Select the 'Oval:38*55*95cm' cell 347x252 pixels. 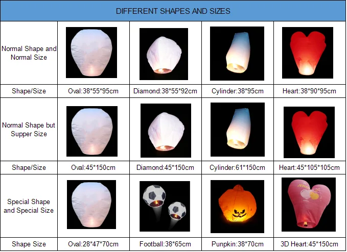pos(93,91)
